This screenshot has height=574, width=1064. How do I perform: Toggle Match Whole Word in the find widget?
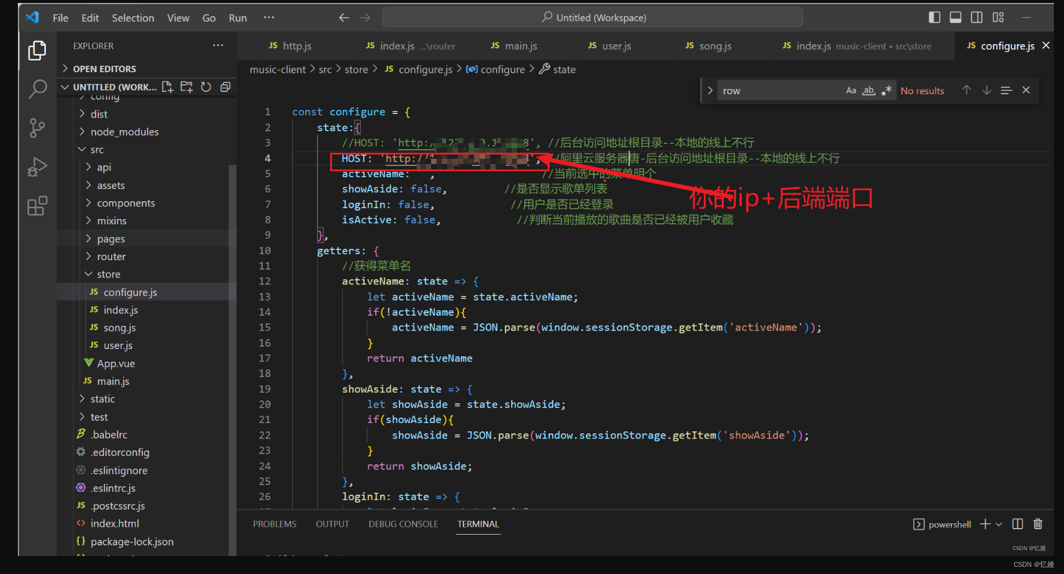click(869, 91)
